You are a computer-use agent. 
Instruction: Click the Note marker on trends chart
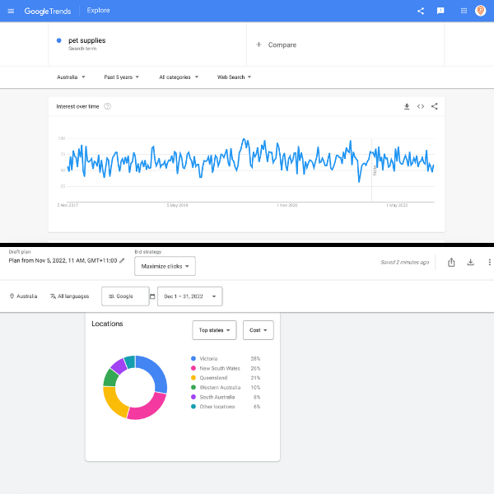point(375,170)
